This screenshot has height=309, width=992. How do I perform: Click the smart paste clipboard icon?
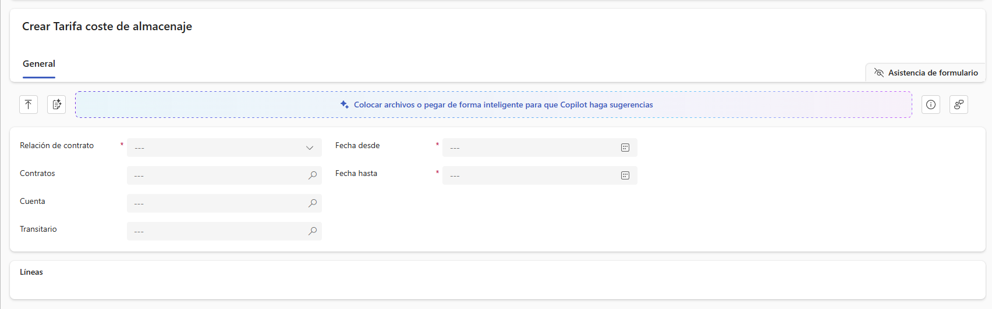point(56,105)
